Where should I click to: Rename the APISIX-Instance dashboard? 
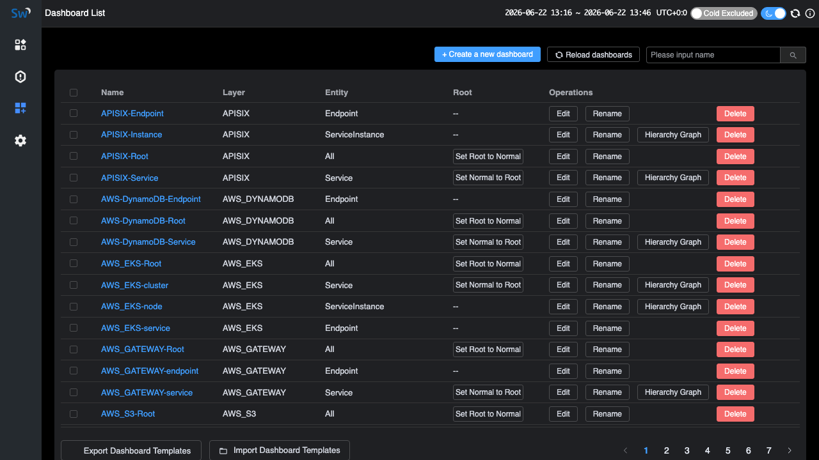click(607, 135)
